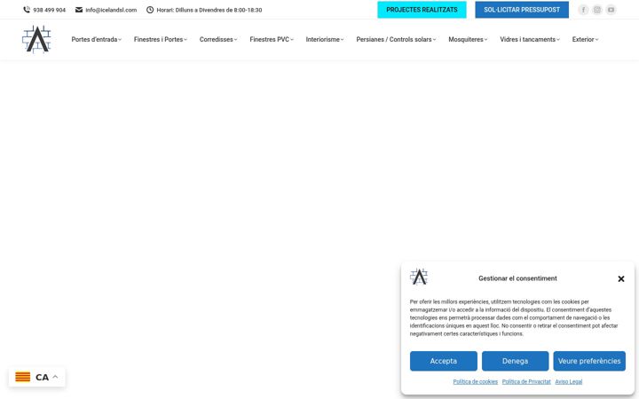This screenshot has width=639, height=399.
Task: Open the Portes d'entrada menu
Action: 96,40
